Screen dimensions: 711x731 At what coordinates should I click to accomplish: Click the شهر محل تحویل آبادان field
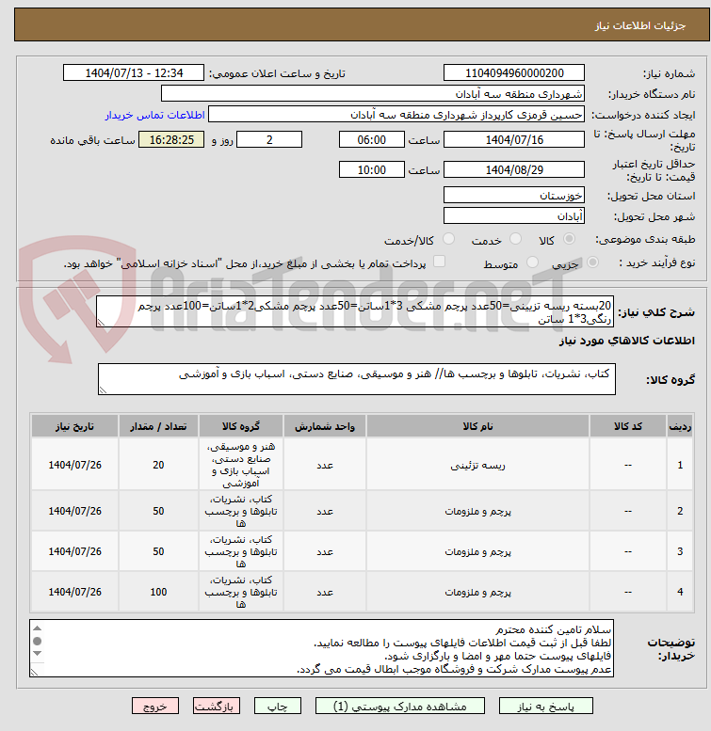(513, 216)
